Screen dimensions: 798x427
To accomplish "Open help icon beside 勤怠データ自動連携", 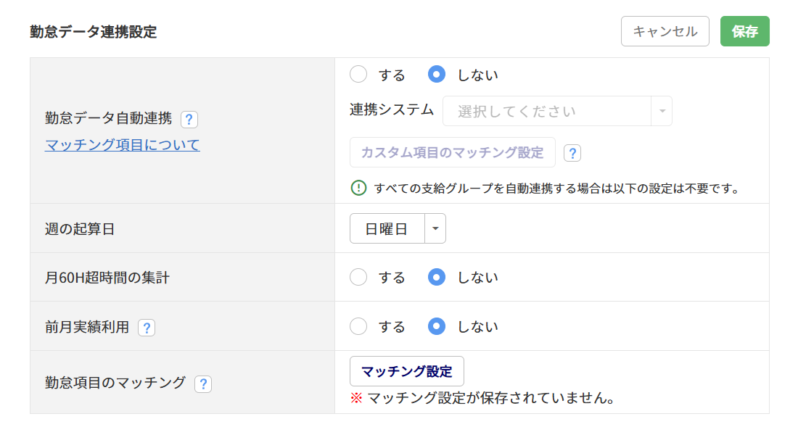I will click(189, 120).
